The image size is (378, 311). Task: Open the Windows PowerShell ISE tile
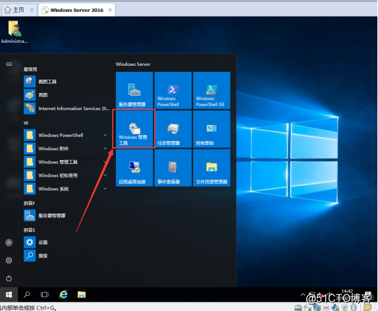pyautogui.click(x=211, y=90)
